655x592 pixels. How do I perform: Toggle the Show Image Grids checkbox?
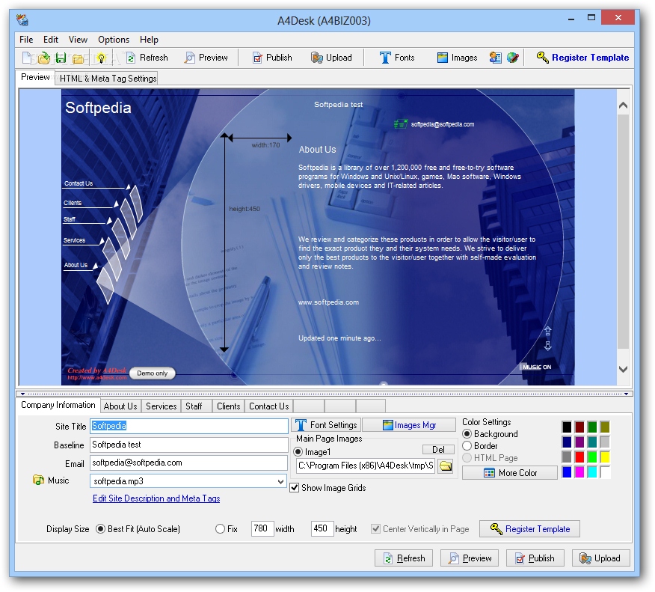tap(295, 487)
